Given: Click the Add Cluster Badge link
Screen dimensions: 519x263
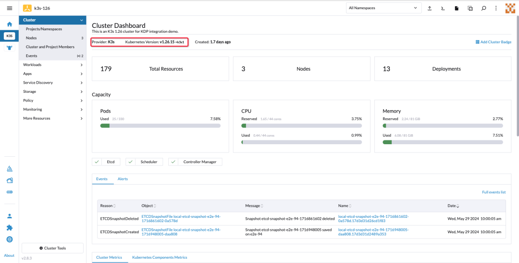Looking at the screenshot, I should [x=496, y=42].
